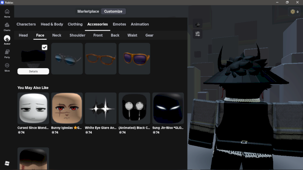Select the Front accessories subtab
This screenshot has width=303, height=170.
98,35
